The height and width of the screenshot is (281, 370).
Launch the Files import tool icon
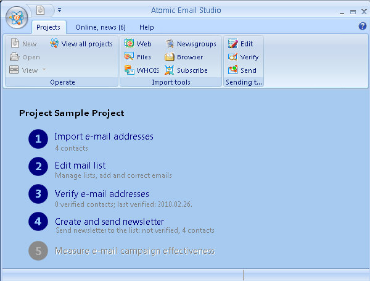[129, 57]
